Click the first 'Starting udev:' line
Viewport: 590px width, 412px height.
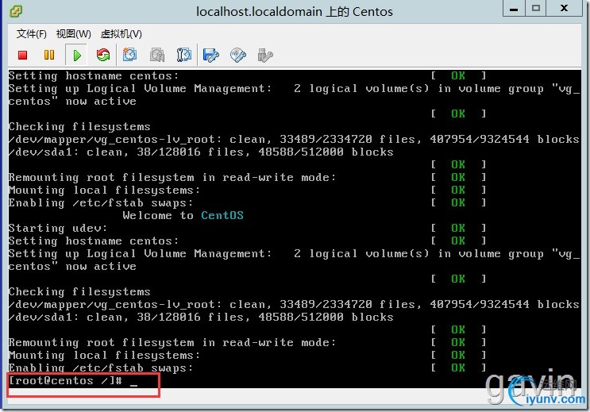[58, 228]
